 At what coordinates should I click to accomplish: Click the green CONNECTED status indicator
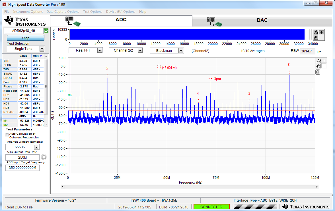coord(211,207)
